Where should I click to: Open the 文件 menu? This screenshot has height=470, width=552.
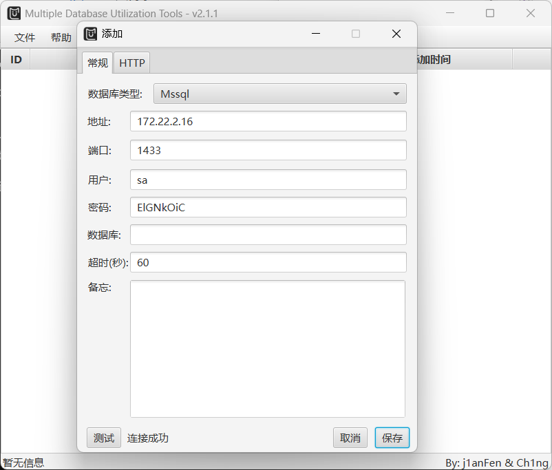pos(25,38)
